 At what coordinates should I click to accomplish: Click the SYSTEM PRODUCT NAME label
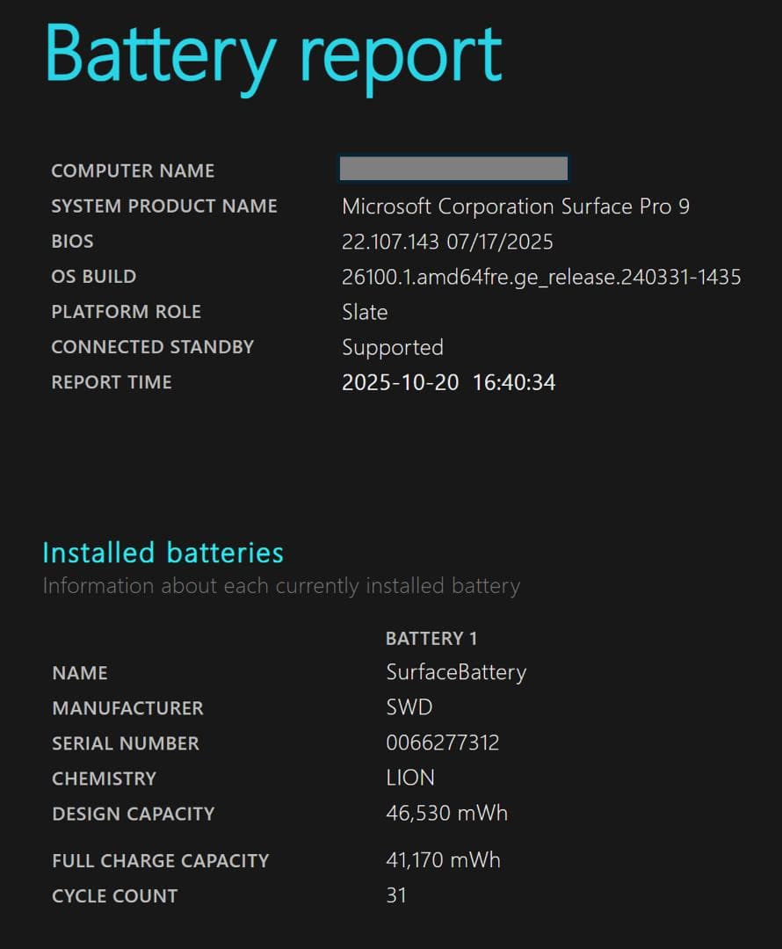point(164,206)
